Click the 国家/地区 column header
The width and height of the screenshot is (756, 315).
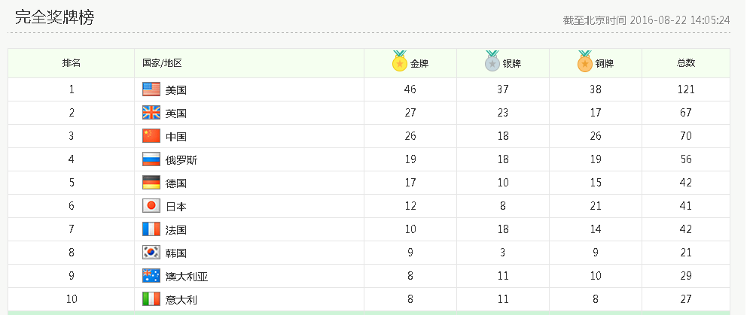(x=162, y=64)
